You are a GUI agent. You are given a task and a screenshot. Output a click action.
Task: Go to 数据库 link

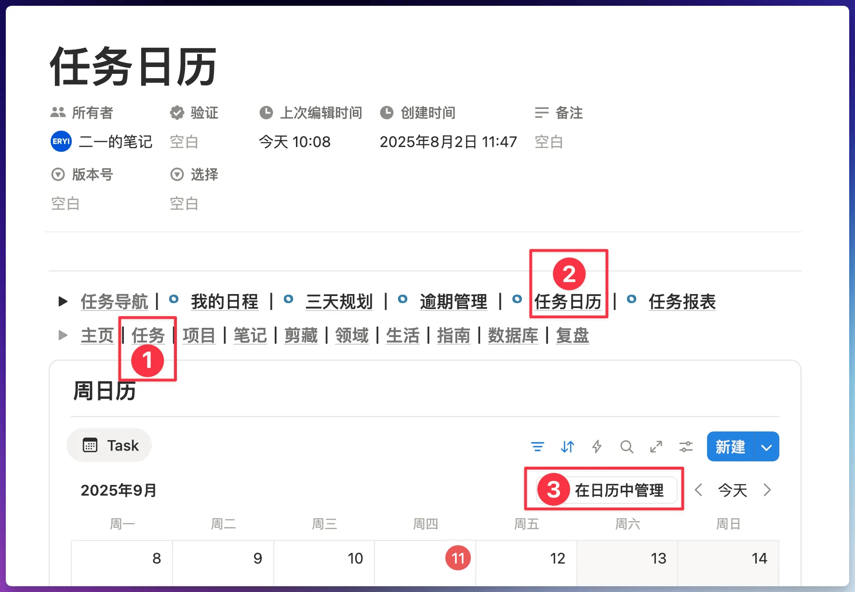point(513,335)
